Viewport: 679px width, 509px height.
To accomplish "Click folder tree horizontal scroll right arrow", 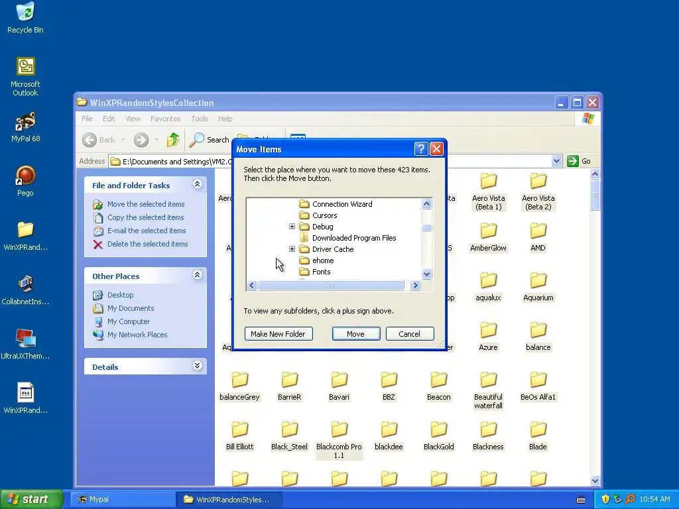I will [415, 285].
